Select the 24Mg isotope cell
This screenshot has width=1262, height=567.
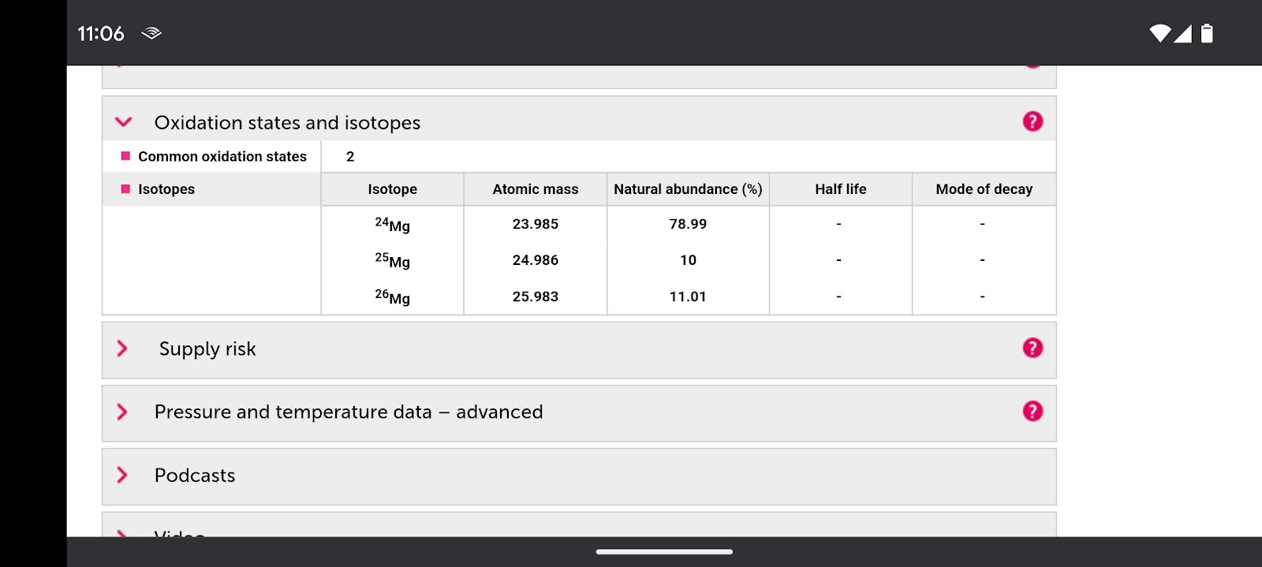(x=392, y=225)
